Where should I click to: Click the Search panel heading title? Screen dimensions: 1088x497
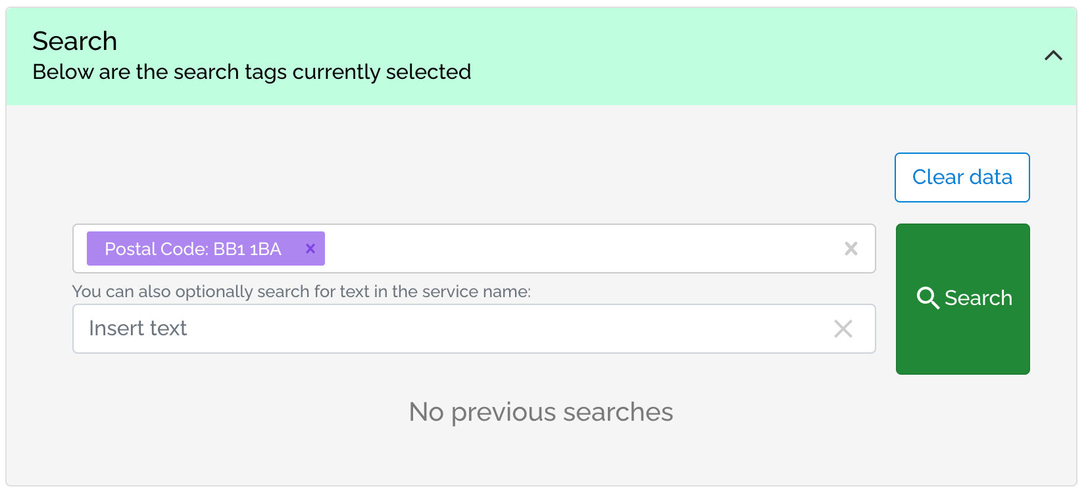coord(75,41)
